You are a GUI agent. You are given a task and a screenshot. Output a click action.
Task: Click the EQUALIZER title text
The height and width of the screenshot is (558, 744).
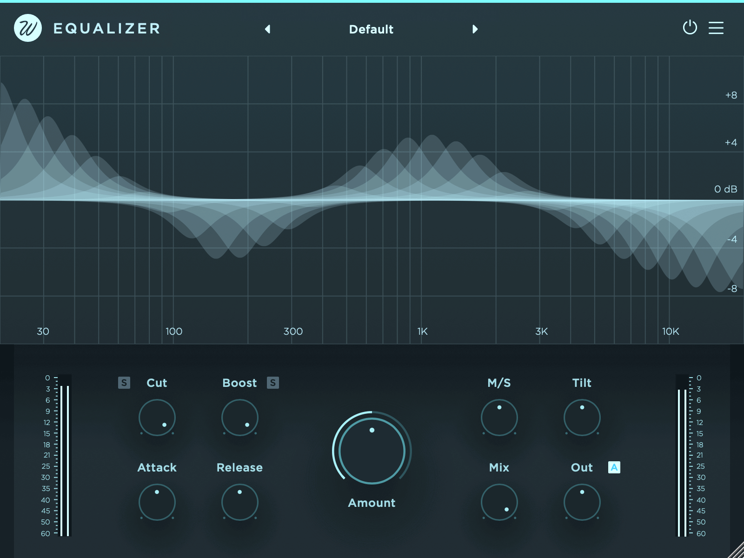tap(107, 28)
